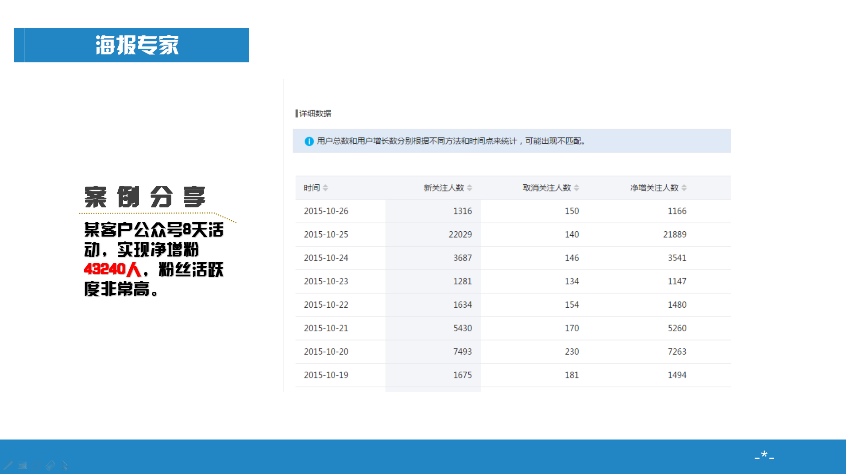
Task: Click new followers value 5430
Action: click(x=463, y=329)
